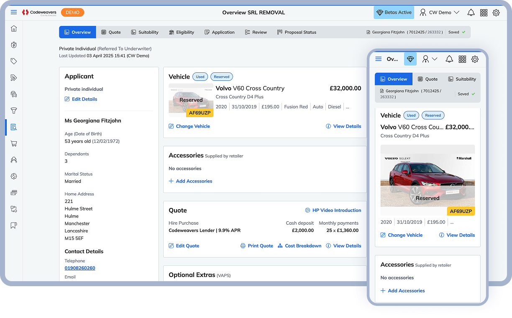The image size is (512, 318).
Task: Click the Georgiana Fitzjohn reference in desktop tab bar
Action: tap(404, 32)
